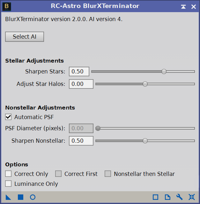Focus the Sharpen Stars value field
This screenshot has height=204, width=200.
(78, 72)
